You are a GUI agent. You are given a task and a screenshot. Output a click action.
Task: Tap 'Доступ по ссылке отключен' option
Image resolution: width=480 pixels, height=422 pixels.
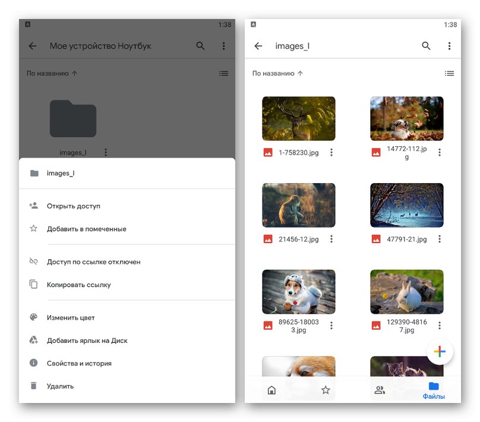[x=127, y=262]
